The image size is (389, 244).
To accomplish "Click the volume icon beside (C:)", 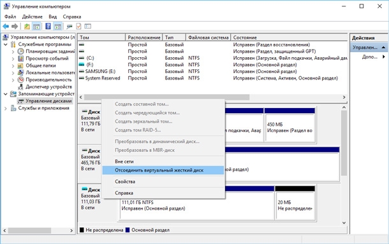I will click(82, 58).
